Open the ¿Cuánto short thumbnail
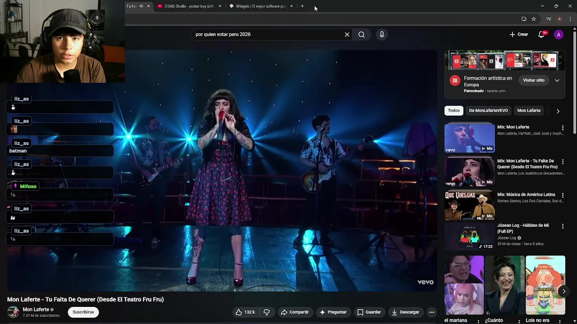 (504, 285)
